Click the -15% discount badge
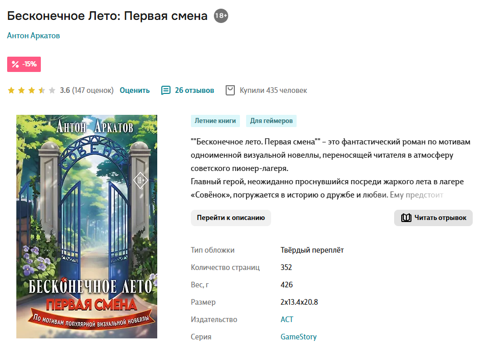486x344 pixels. pyautogui.click(x=24, y=64)
